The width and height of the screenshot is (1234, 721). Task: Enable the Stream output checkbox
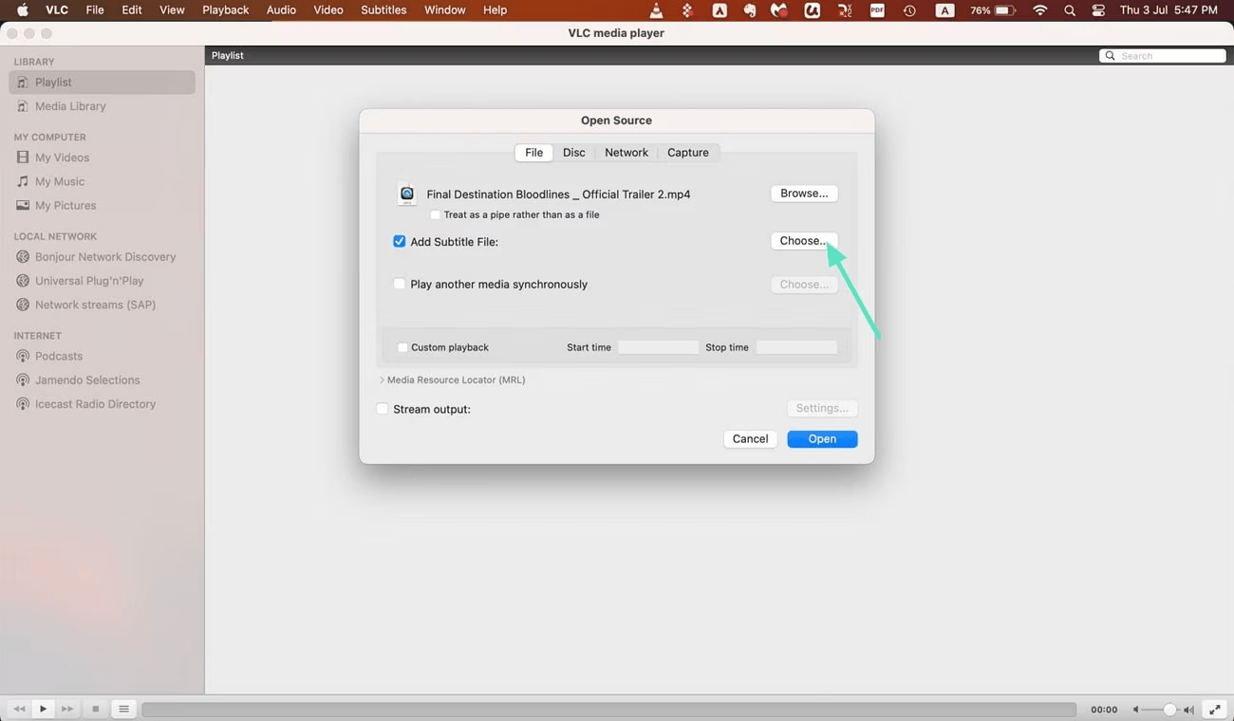click(383, 409)
